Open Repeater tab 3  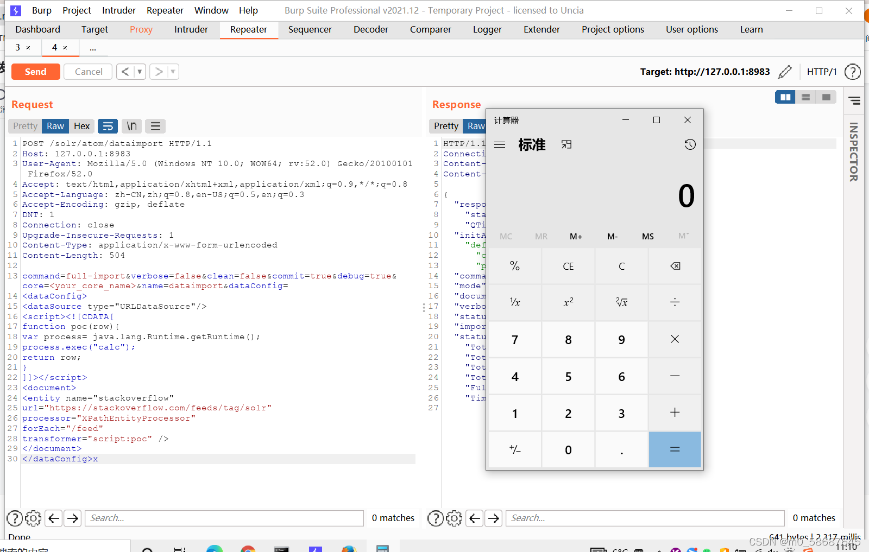pyautogui.click(x=18, y=47)
